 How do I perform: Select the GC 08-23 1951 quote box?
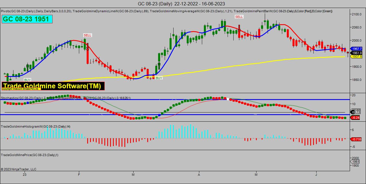27,19
